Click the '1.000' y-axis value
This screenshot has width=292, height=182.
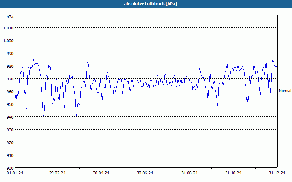tap(8, 41)
